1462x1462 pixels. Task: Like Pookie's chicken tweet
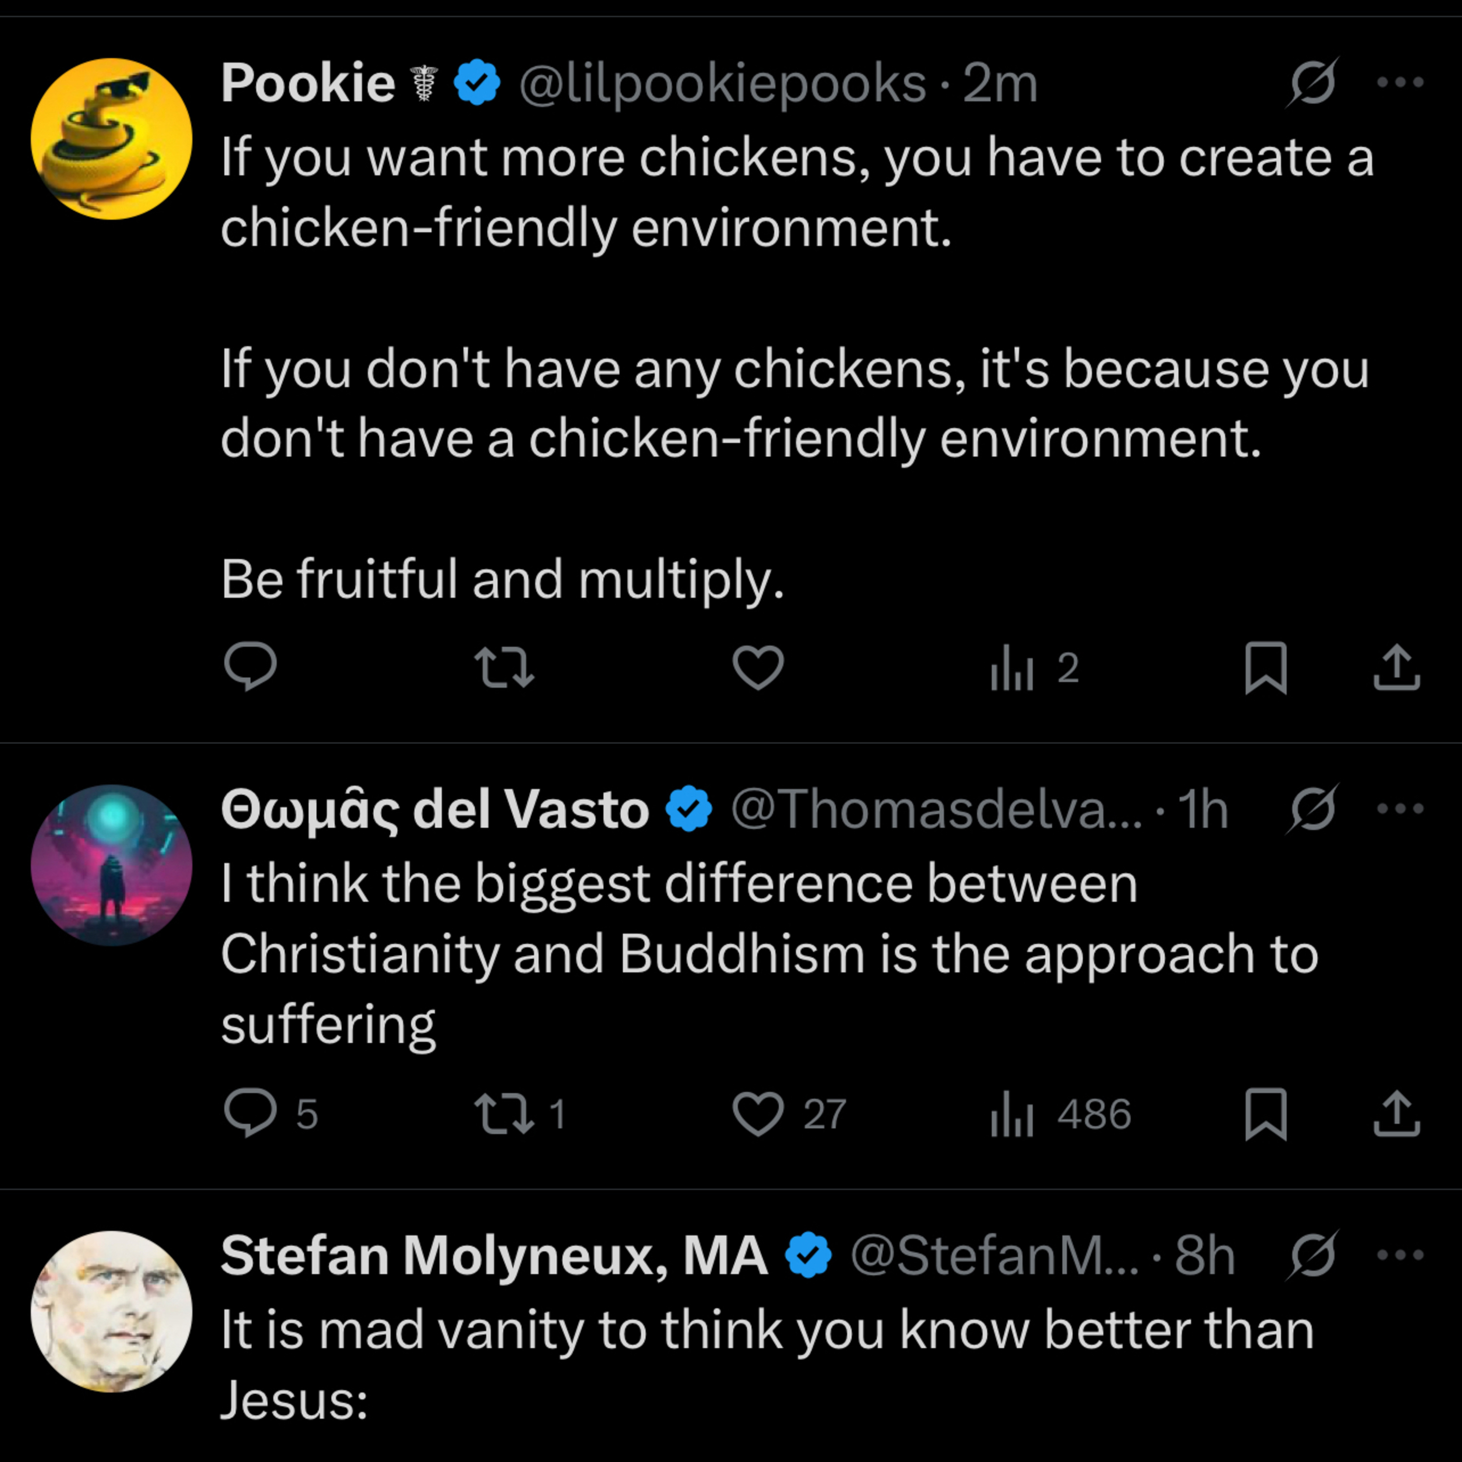[757, 667]
